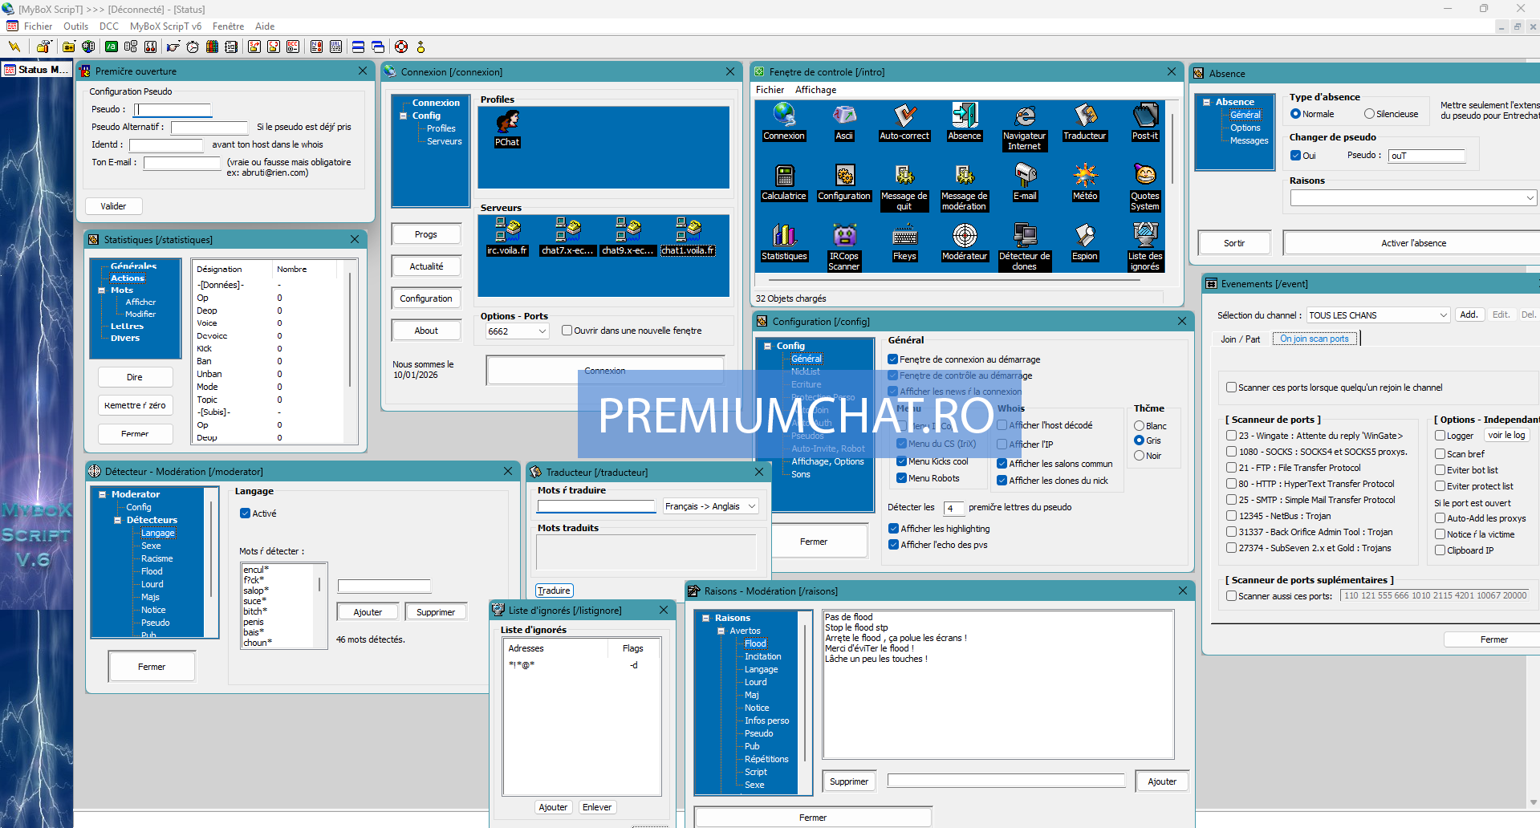Open the Statistiques icon in control window
Screen dimensions: 1540x828
pyautogui.click(x=784, y=242)
